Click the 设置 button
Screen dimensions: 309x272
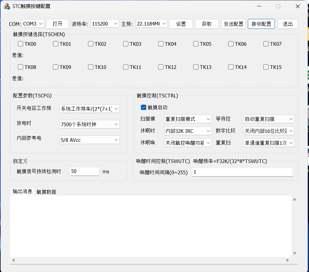(181, 24)
